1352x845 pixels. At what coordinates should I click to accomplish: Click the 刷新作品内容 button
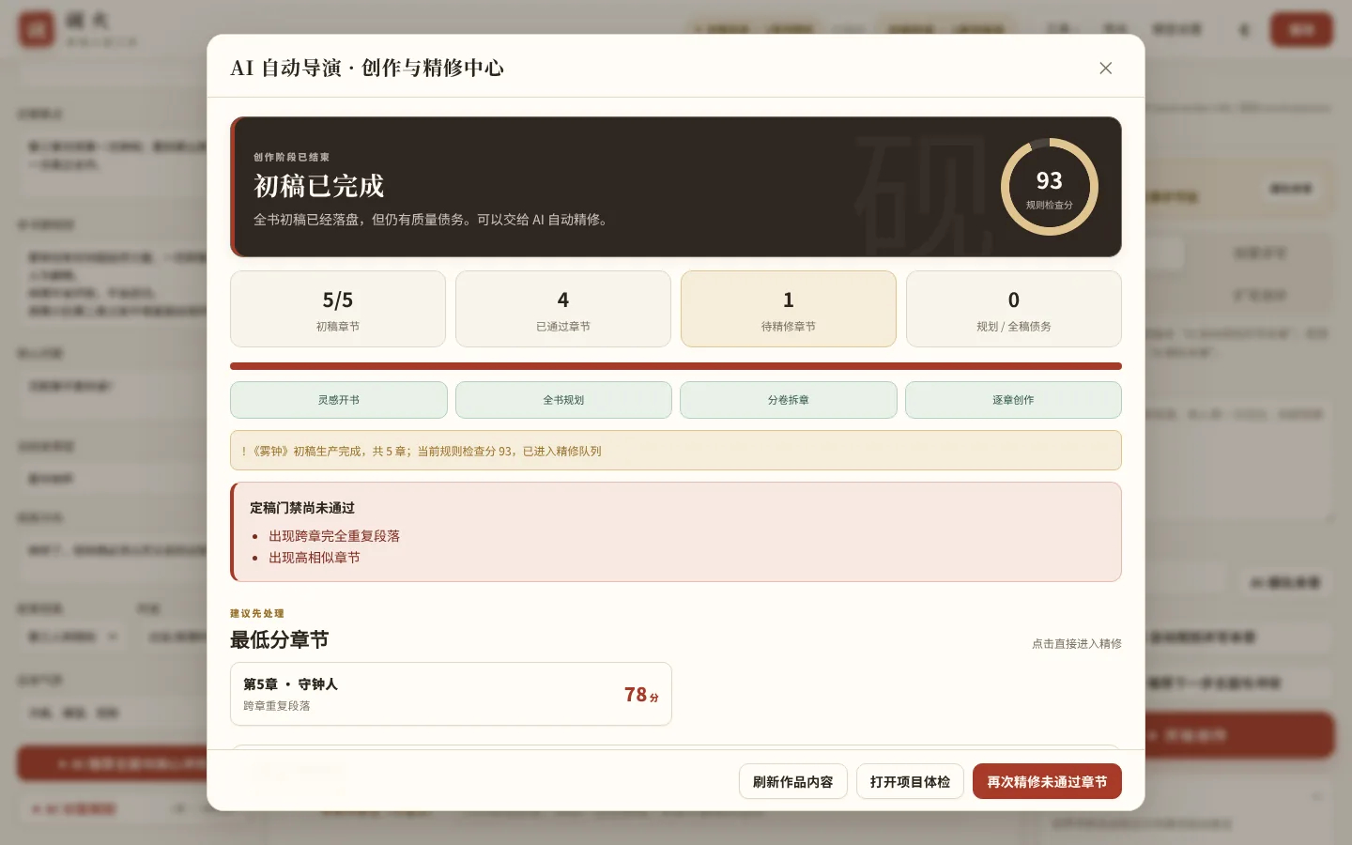(793, 781)
